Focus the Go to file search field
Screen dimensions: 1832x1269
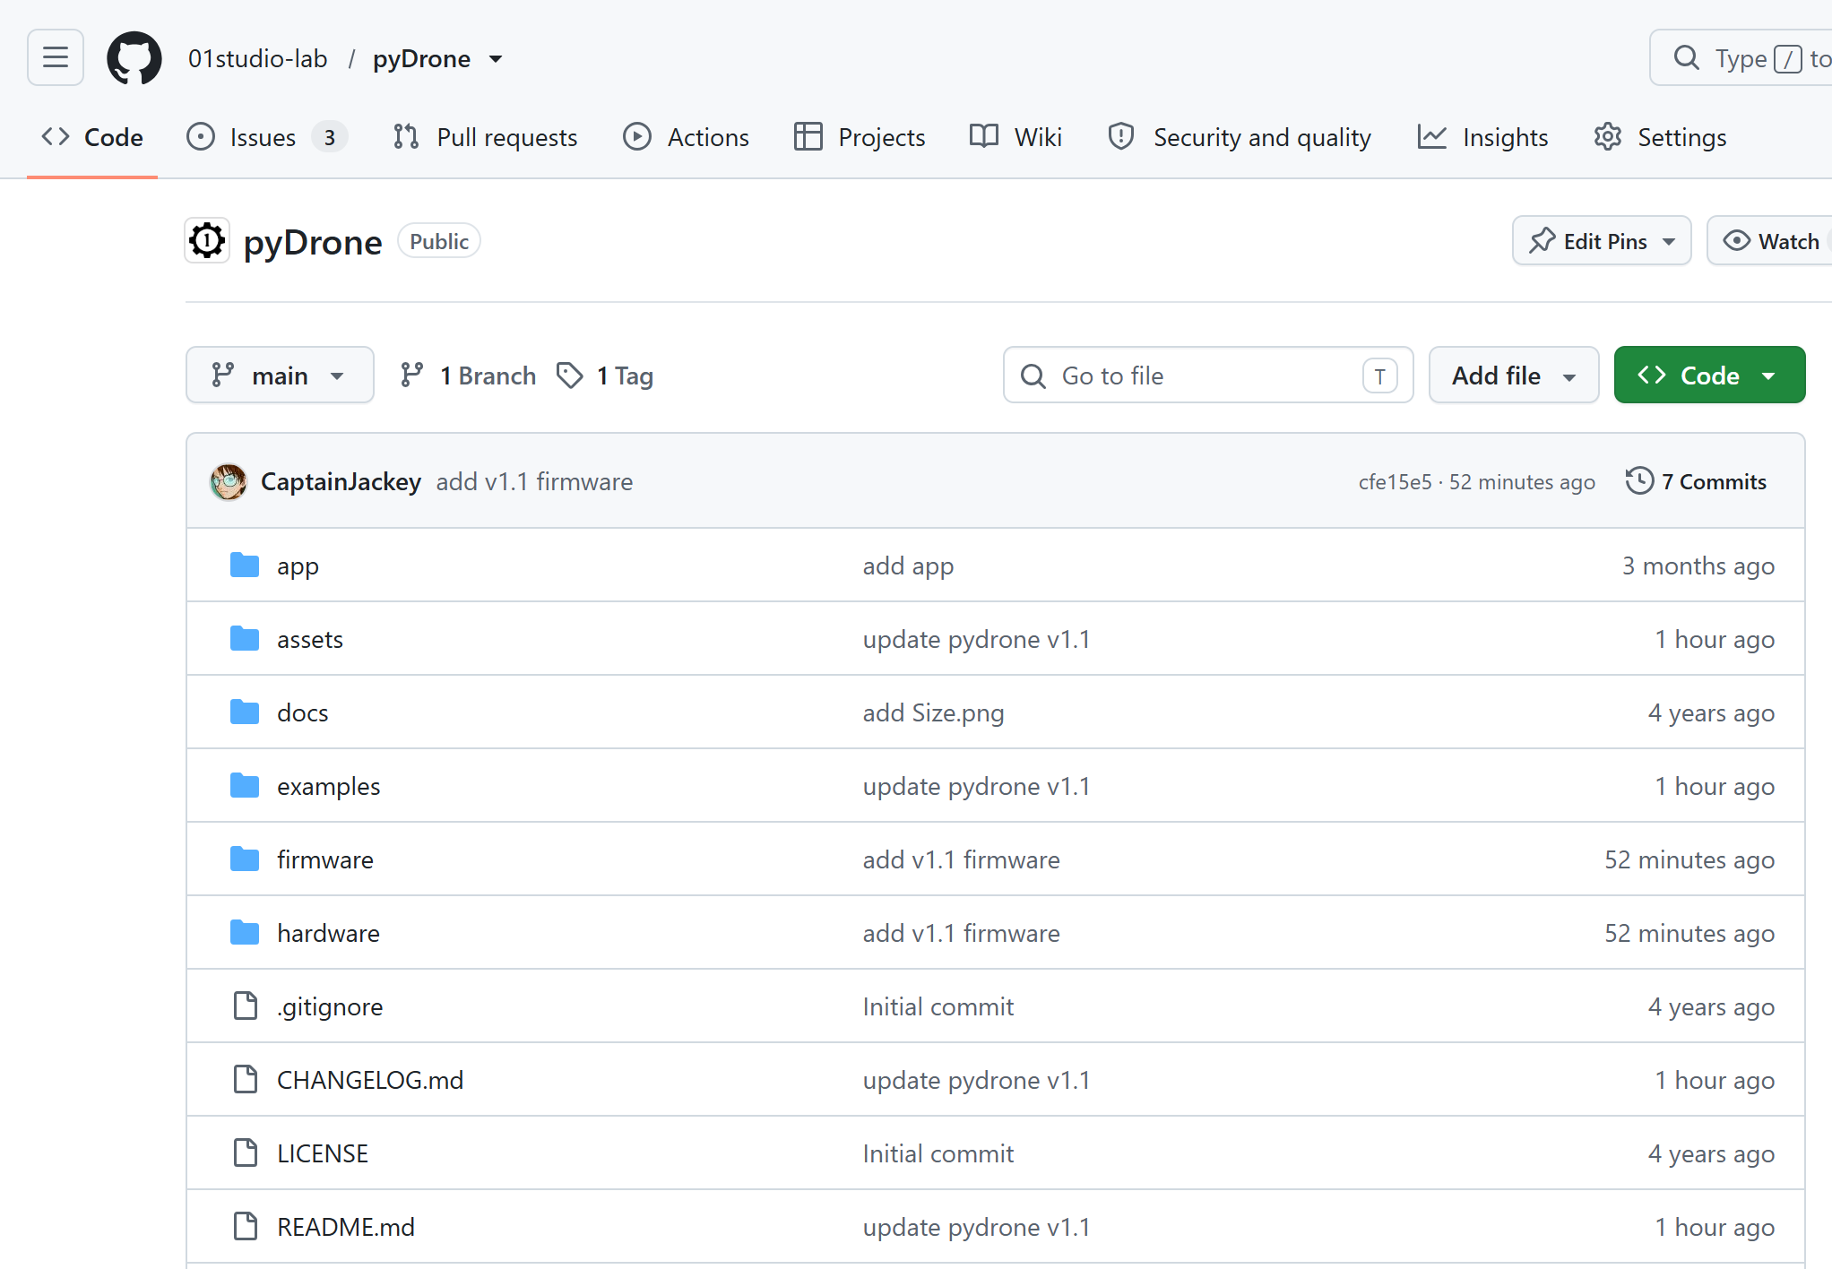1208,376
